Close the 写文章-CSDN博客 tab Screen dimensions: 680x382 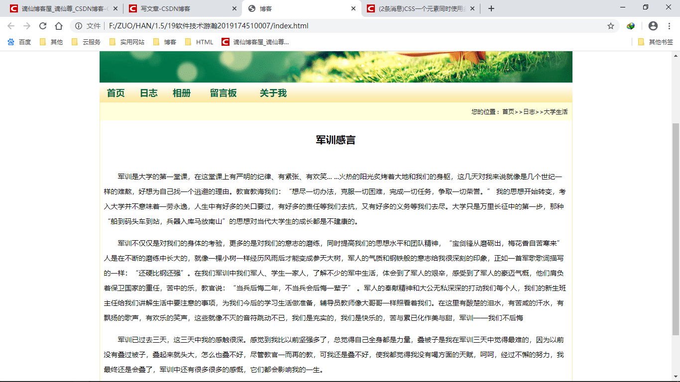click(234, 8)
